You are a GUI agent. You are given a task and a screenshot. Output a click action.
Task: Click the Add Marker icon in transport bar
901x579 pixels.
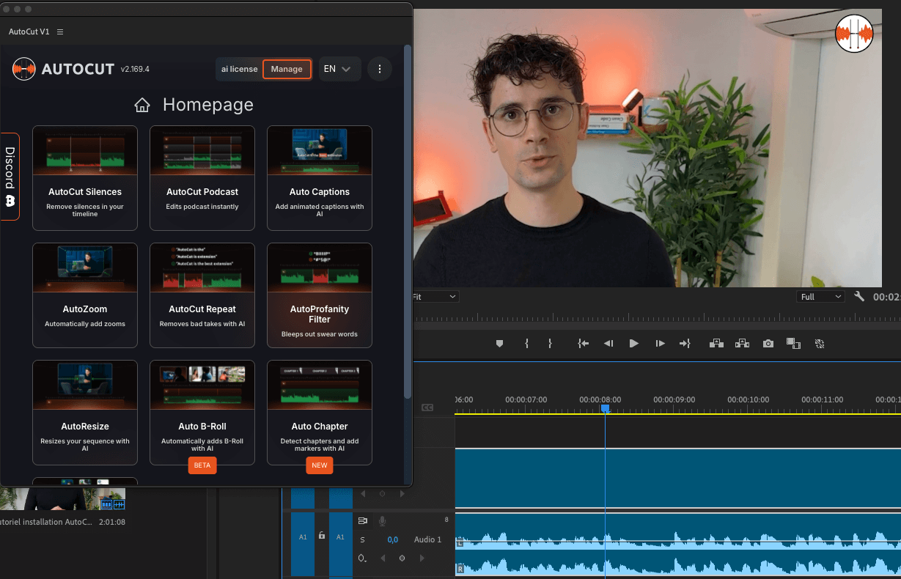pyautogui.click(x=499, y=343)
